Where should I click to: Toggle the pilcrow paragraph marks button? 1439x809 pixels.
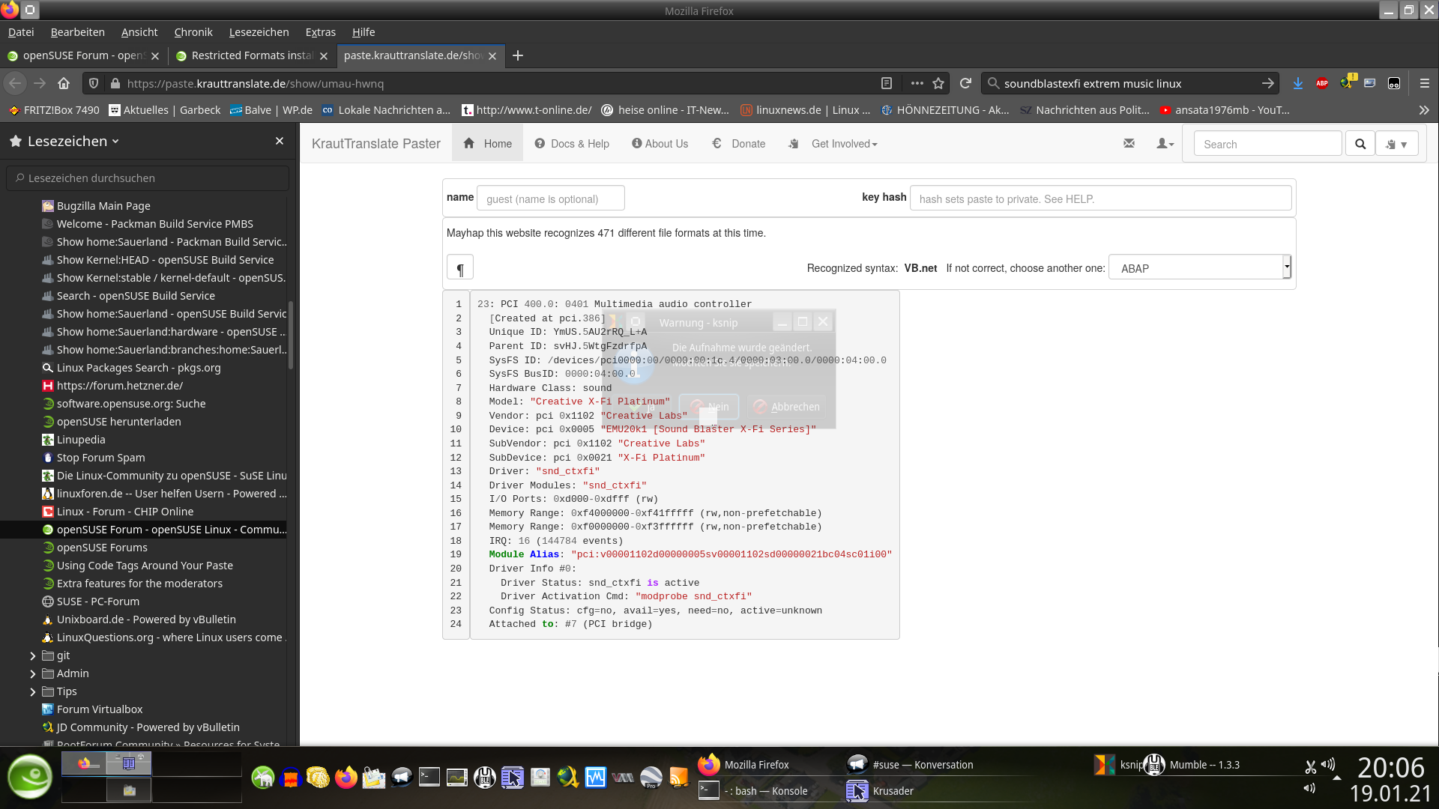tap(460, 268)
